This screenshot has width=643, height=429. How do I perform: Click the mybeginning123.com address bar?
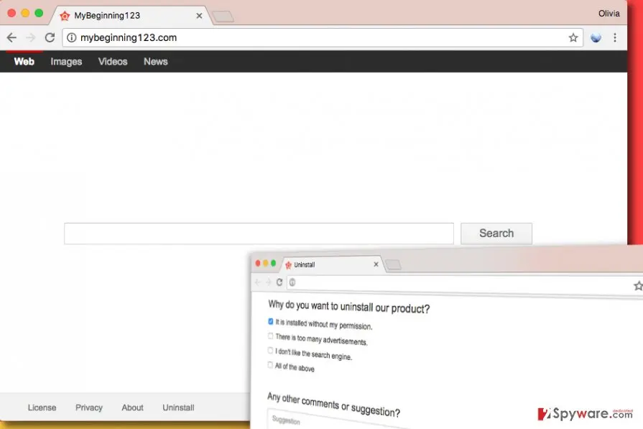pyautogui.click(x=323, y=38)
